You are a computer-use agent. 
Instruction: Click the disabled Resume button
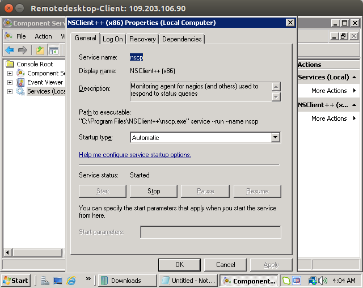[258, 191]
